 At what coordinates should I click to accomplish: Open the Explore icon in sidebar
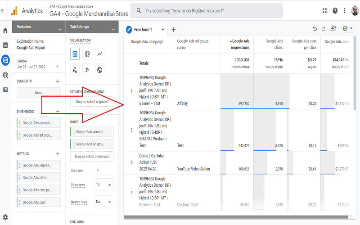(x=5, y=60)
